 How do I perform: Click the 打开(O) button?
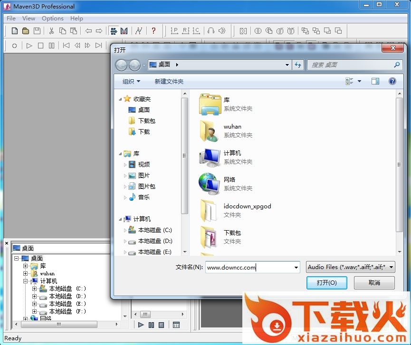coord(327,282)
